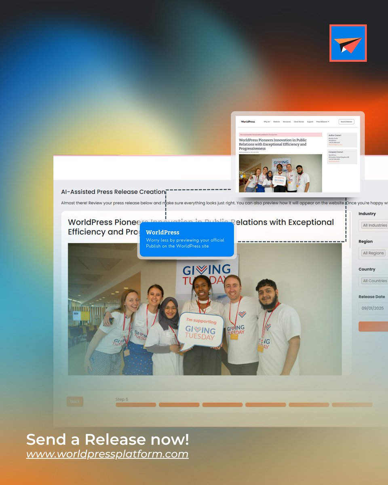
Task: Click the press release editor title
Action: [201, 227]
